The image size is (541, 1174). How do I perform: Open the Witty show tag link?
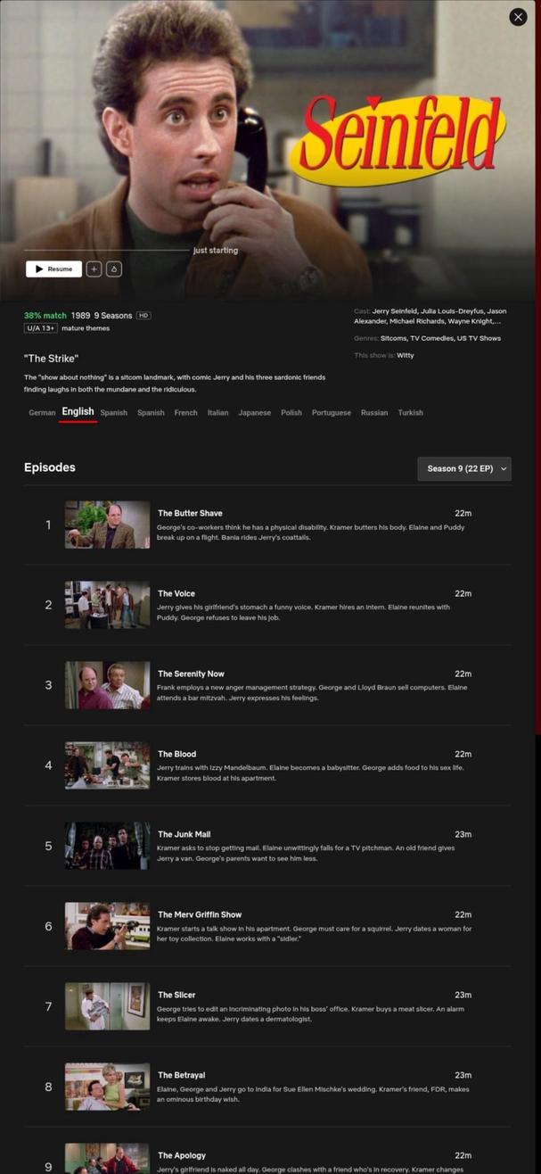[x=406, y=356]
